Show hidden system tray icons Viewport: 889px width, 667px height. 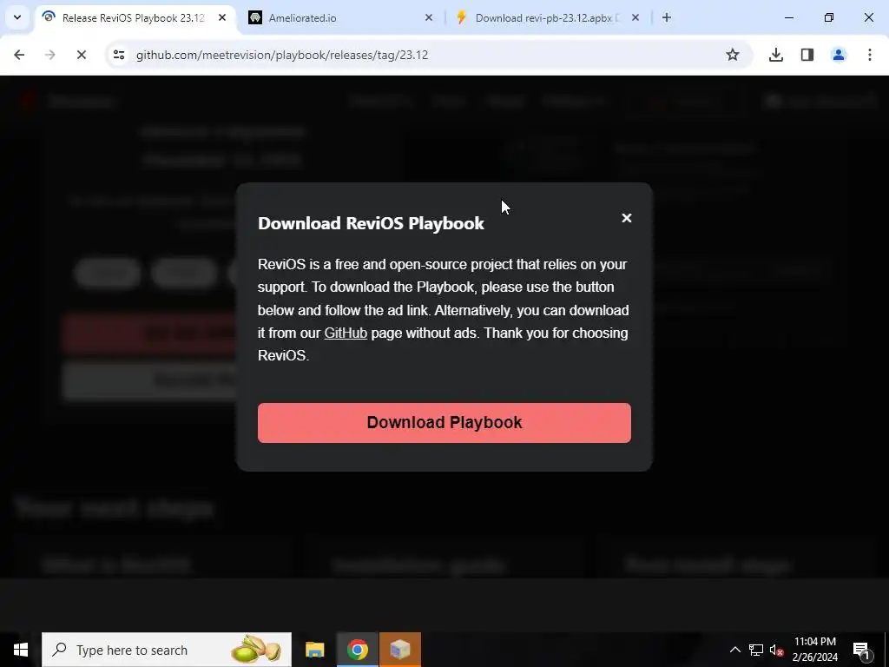734,650
